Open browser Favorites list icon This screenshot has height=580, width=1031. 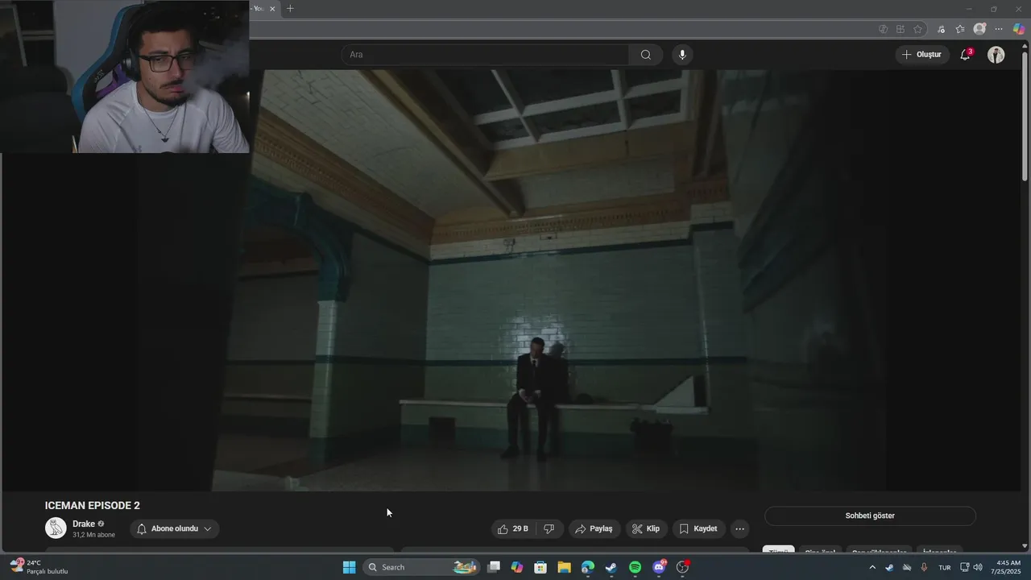(960, 29)
